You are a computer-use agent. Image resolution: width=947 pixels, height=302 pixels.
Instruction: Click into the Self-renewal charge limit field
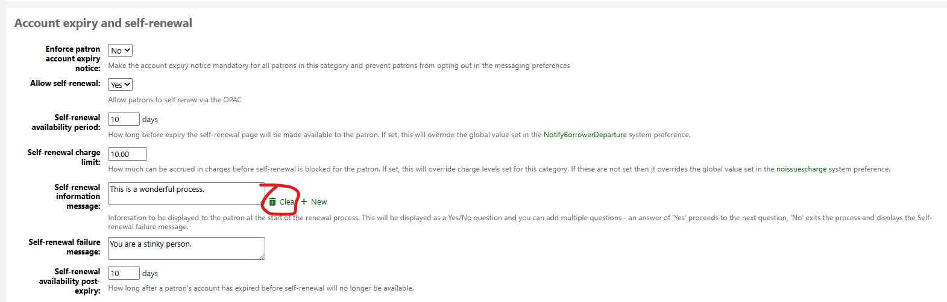127,154
